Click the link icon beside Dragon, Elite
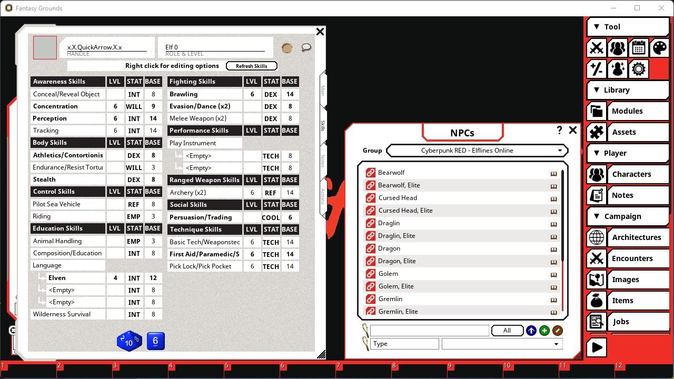The width and height of the screenshot is (674, 379). (370, 261)
